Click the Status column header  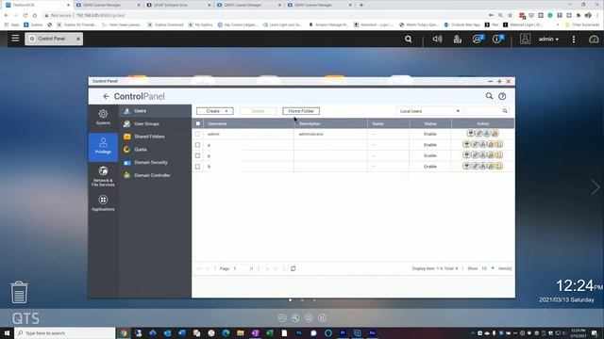[x=430, y=123]
